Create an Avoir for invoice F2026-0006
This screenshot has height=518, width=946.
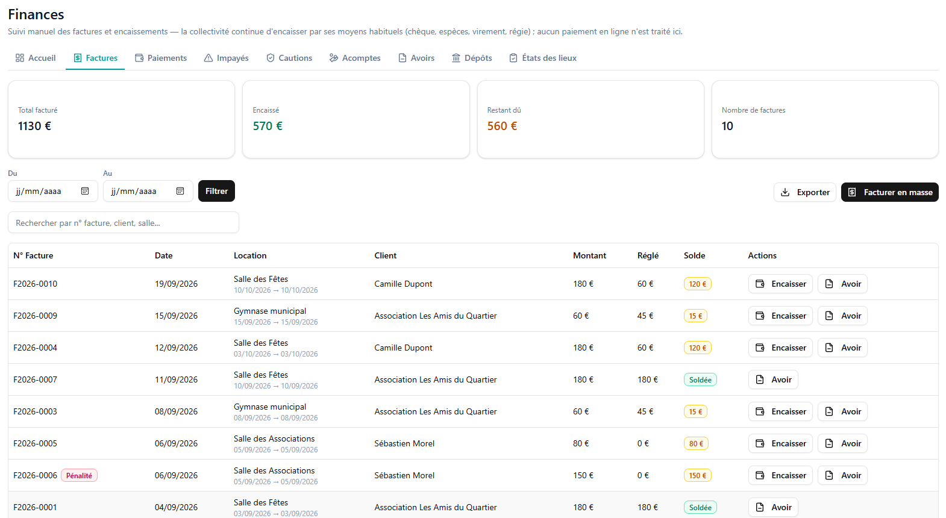[x=842, y=475]
